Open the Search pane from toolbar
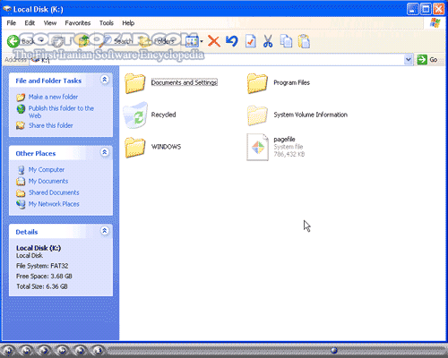Screen dimensions: 448x358 116,41
